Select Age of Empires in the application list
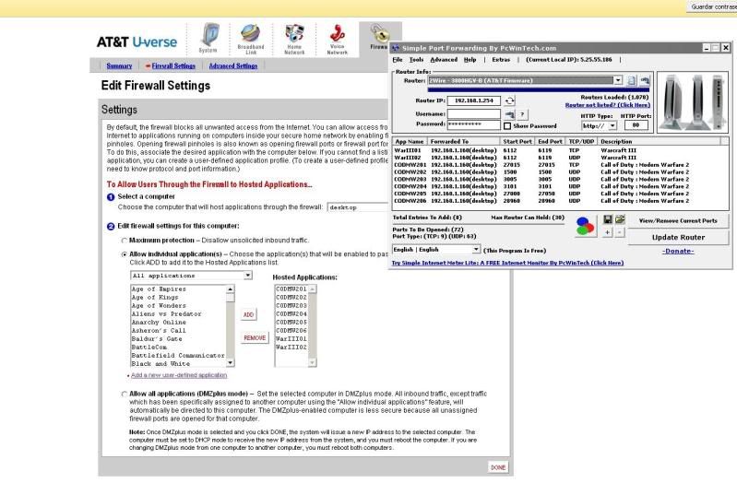This screenshot has height=483, width=737. pyautogui.click(x=178, y=289)
